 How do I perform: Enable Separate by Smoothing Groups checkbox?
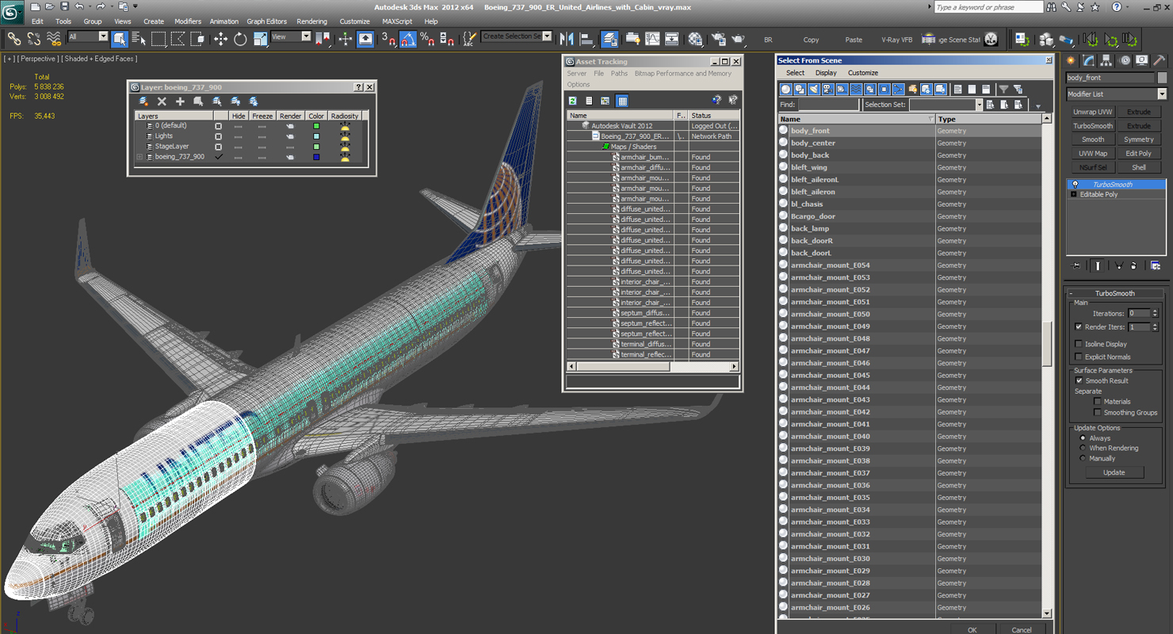pyautogui.click(x=1098, y=412)
